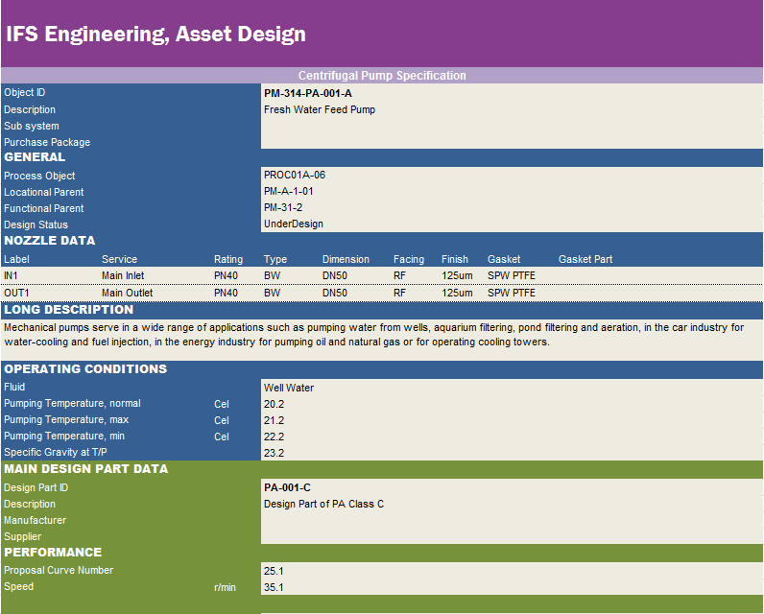Viewport: 764px width, 614px height.
Task: Click the Dimension column header
Action: click(x=346, y=259)
